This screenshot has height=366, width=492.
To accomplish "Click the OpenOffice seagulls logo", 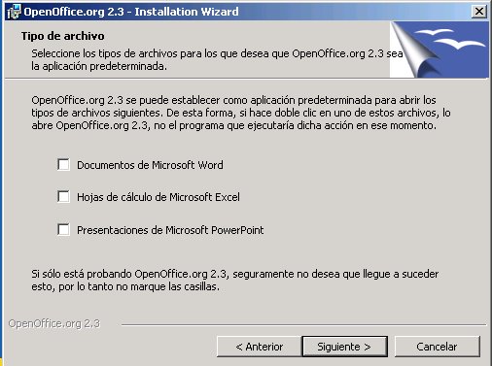I will (450, 39).
